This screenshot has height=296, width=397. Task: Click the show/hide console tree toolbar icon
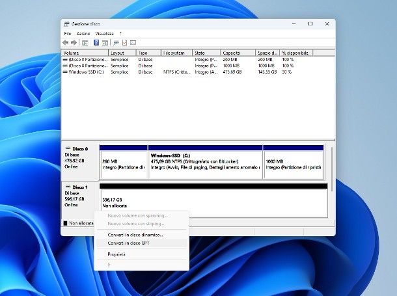85,42
